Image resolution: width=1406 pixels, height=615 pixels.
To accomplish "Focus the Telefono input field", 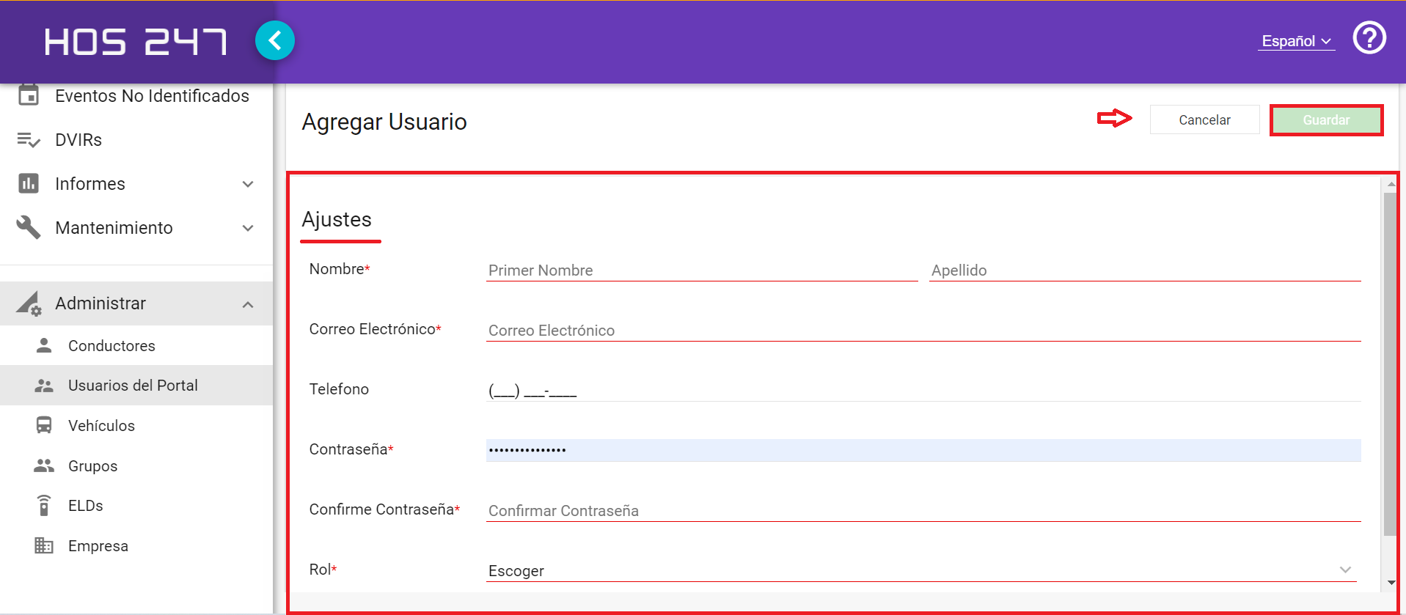I will tap(923, 390).
